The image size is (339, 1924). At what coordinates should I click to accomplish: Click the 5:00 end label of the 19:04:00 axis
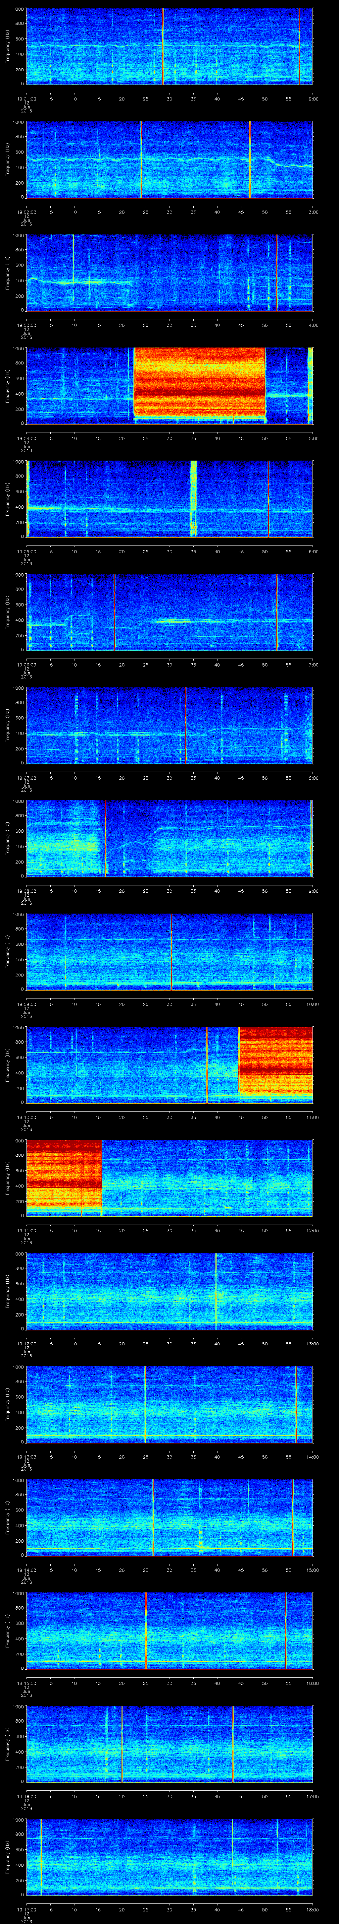click(x=313, y=438)
